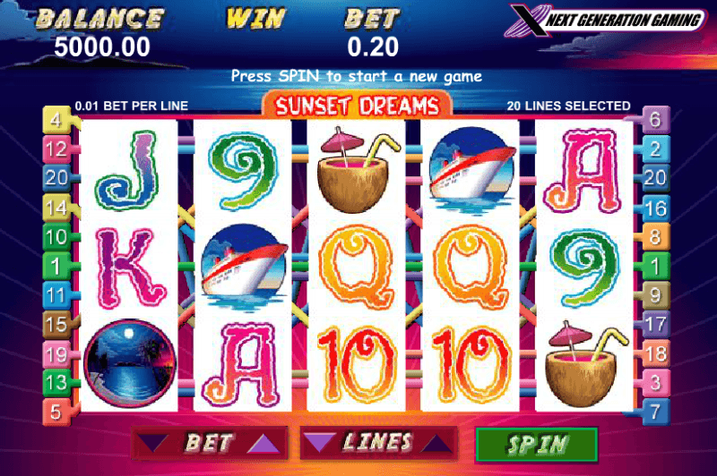Select payline 16 tag on right side
Viewport: 717px width, 476px height.
point(655,208)
